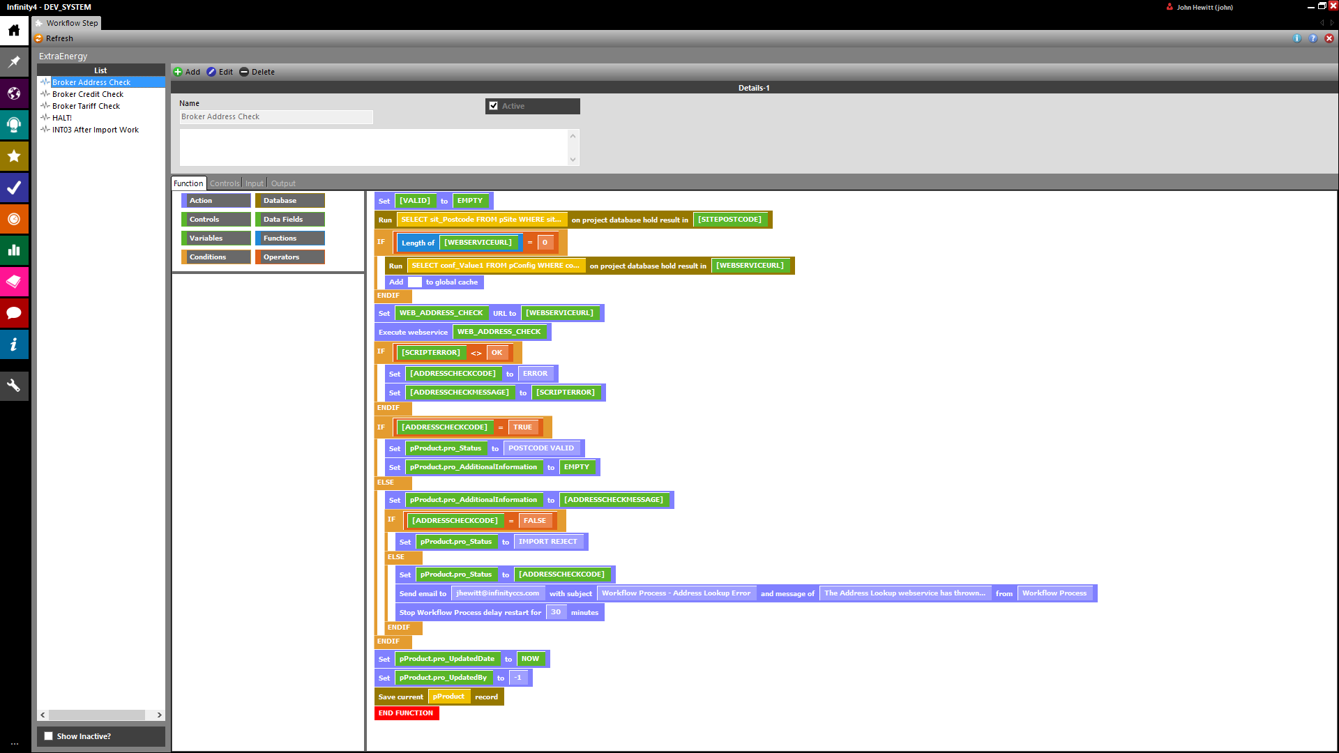1339x753 pixels.
Task: Open the speech bubble chat icon
Action: click(14, 313)
